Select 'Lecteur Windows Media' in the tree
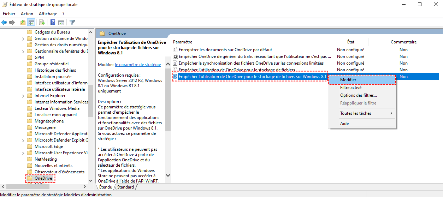Screen dimensions: 443x197 click(x=57, y=108)
